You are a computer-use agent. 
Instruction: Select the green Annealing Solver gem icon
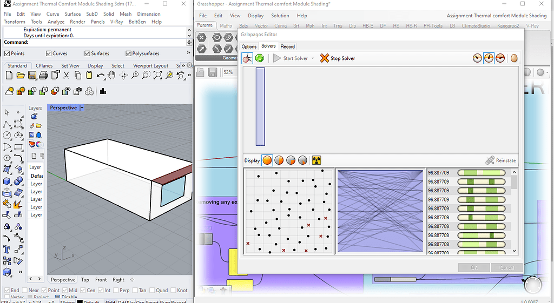point(260,58)
